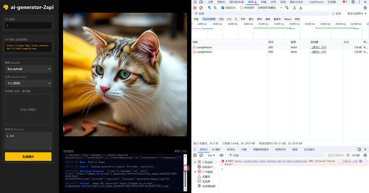This screenshot has height=193, width=369.
Task: Toggle the invert filter checkbox
Action: (x=333, y=14)
